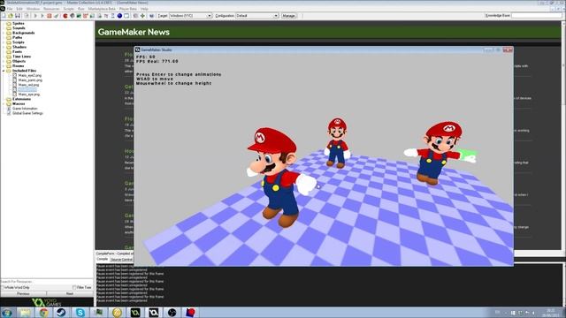The width and height of the screenshot is (566, 318).
Task: Open the Resources menu
Action: (51, 9)
